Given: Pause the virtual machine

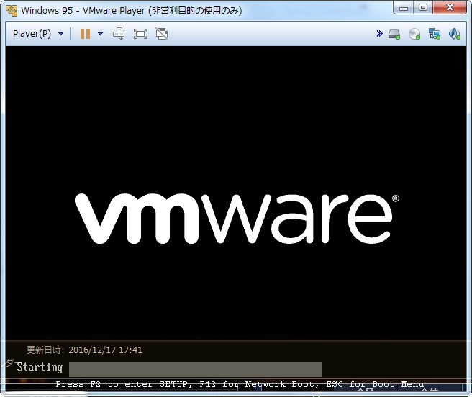Looking at the screenshot, I should (85, 34).
